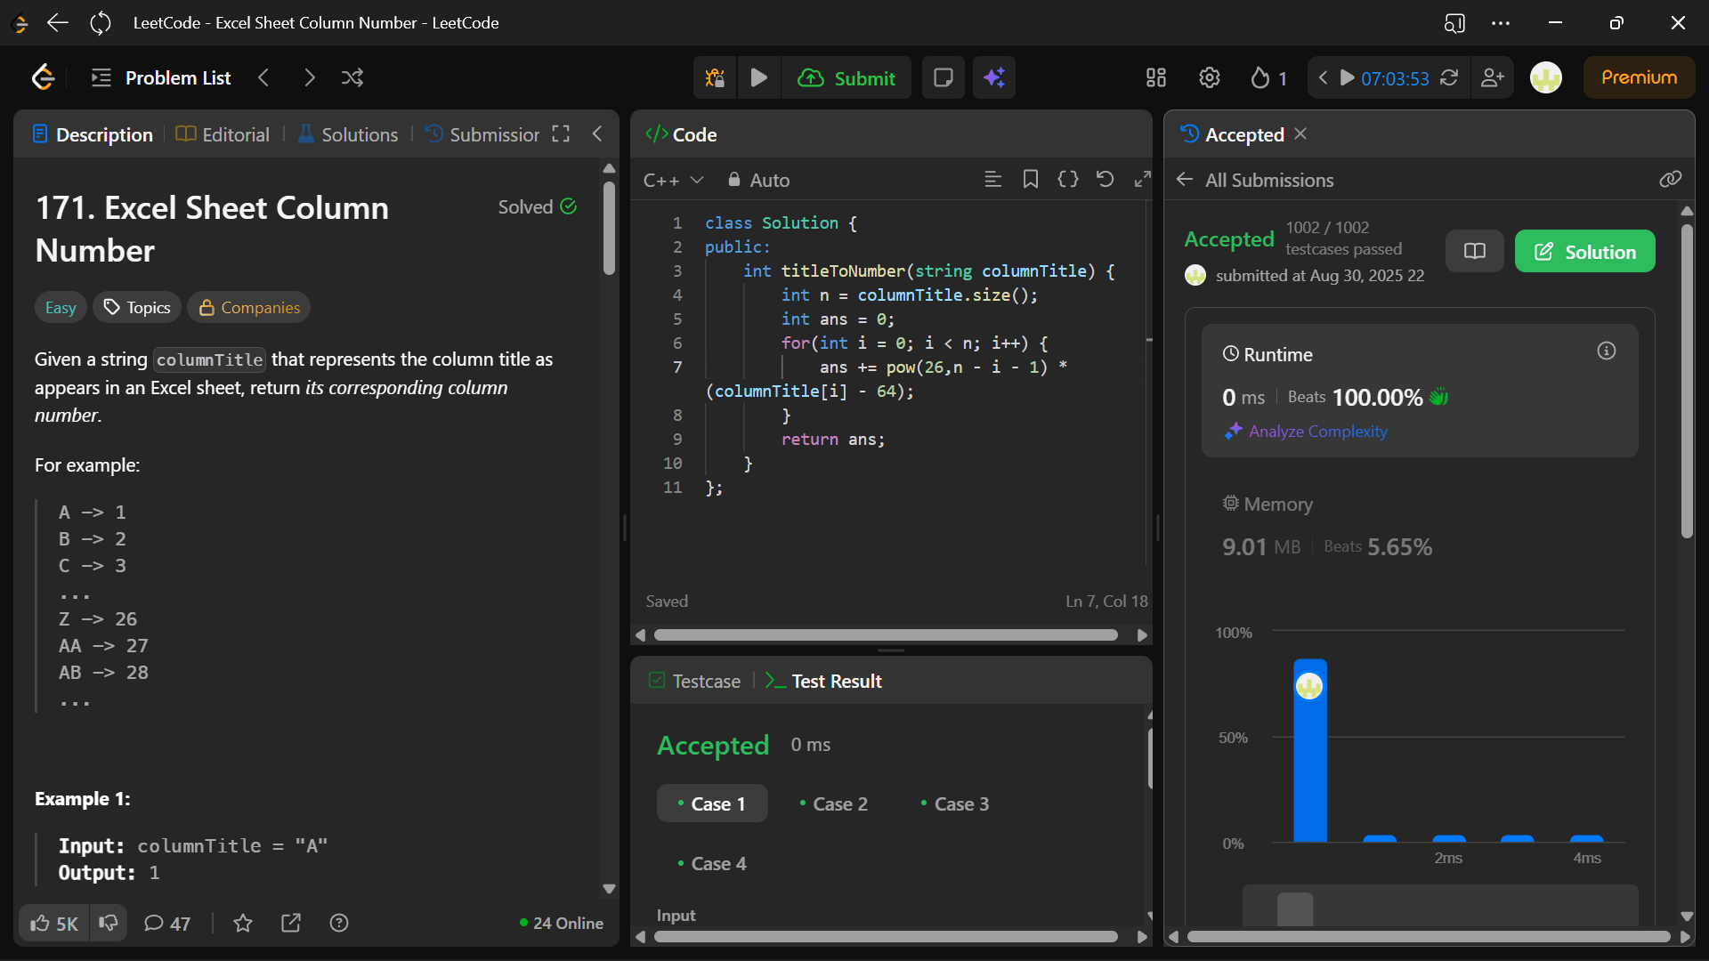The image size is (1709, 961).
Task: Pick a random problem with shuffle icon
Action: pos(352,78)
